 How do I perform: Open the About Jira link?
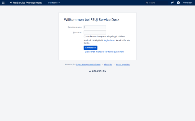[108, 65]
